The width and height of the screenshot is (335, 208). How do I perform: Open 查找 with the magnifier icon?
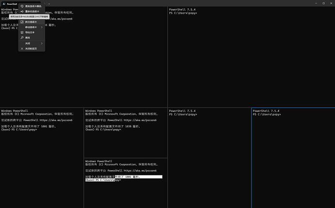(32, 38)
